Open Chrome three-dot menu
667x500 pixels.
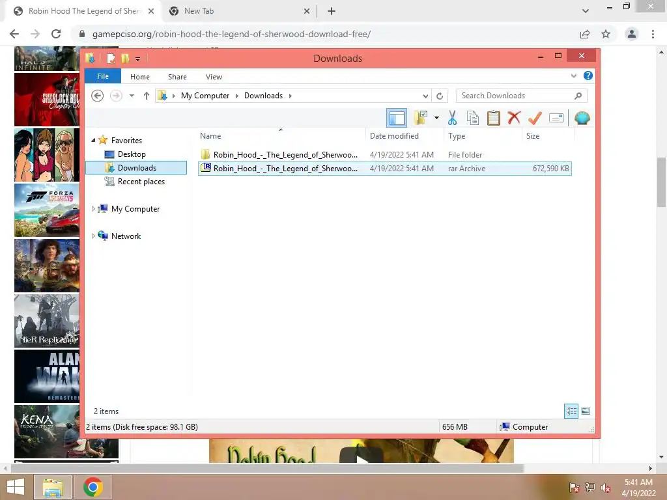coord(653,34)
